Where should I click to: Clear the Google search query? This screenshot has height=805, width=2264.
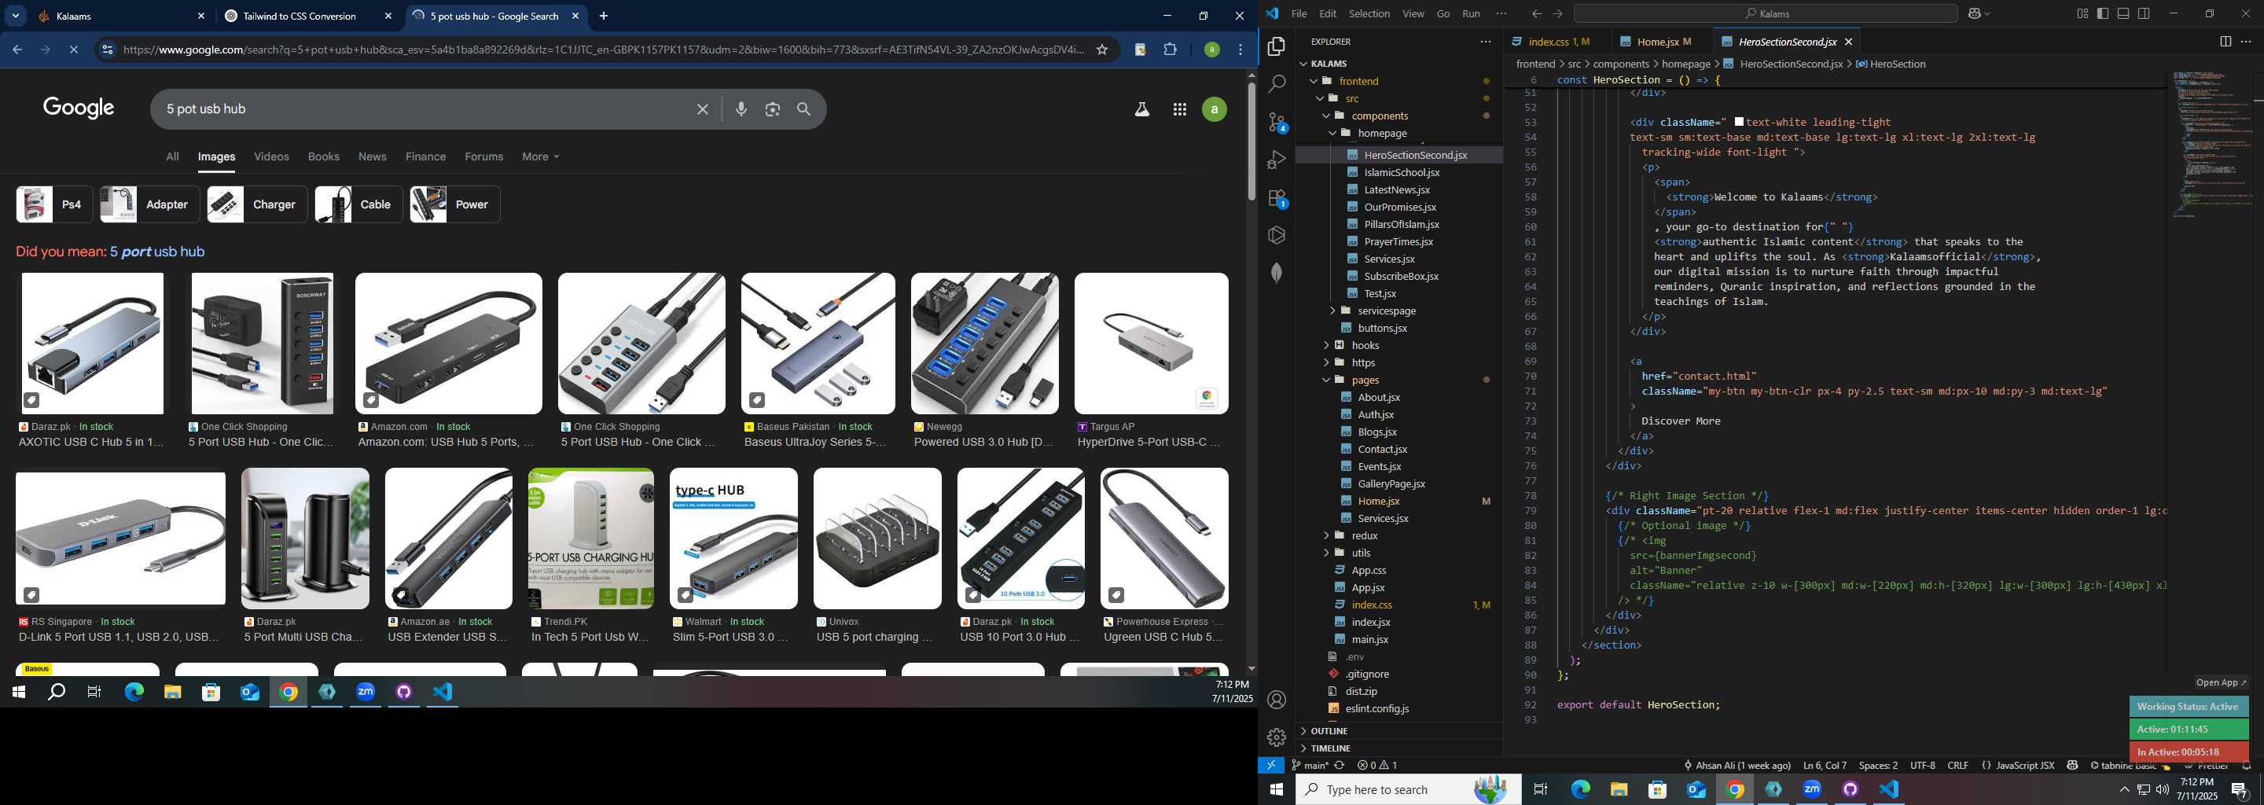[702, 109]
